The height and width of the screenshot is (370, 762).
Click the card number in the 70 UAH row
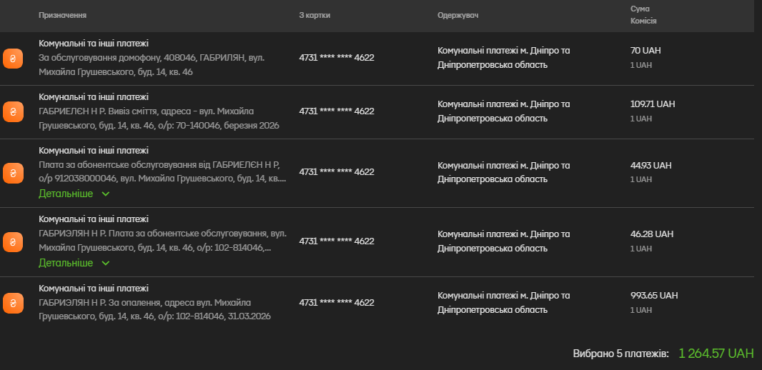point(337,58)
